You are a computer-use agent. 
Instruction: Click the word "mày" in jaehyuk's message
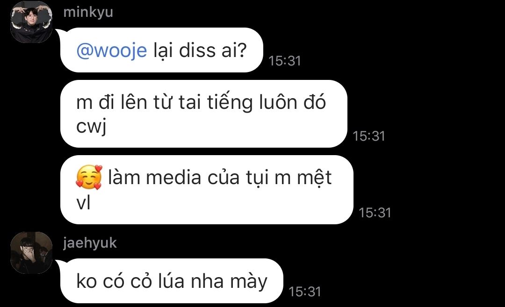pyautogui.click(x=249, y=282)
